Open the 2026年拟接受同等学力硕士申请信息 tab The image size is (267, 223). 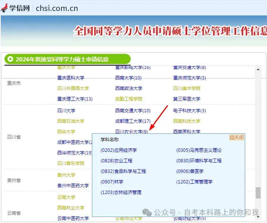point(67,59)
